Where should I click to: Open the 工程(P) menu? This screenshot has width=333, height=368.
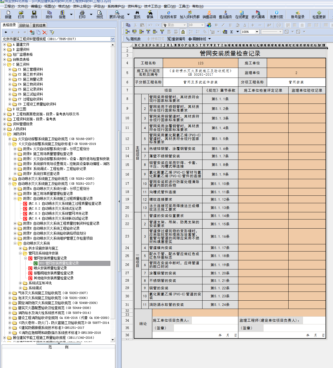click(9, 6)
